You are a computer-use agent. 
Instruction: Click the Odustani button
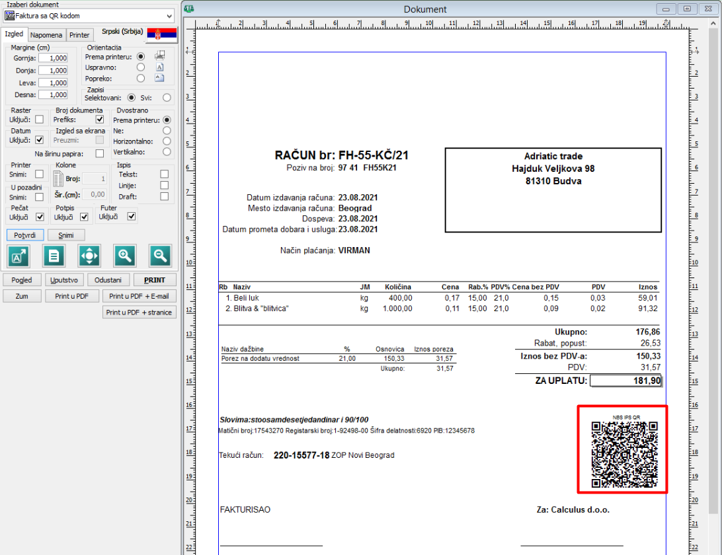[x=108, y=279]
